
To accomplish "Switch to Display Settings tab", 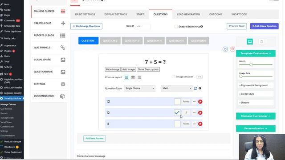I will coord(116,14).
